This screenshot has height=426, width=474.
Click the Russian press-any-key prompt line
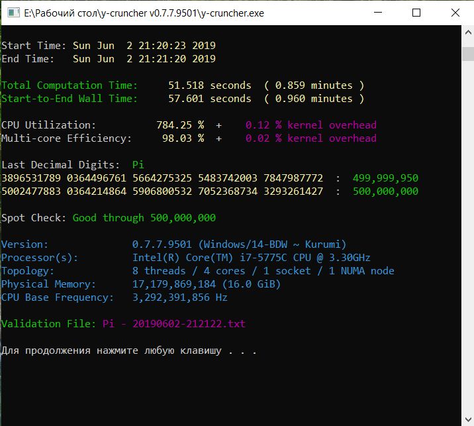click(129, 350)
